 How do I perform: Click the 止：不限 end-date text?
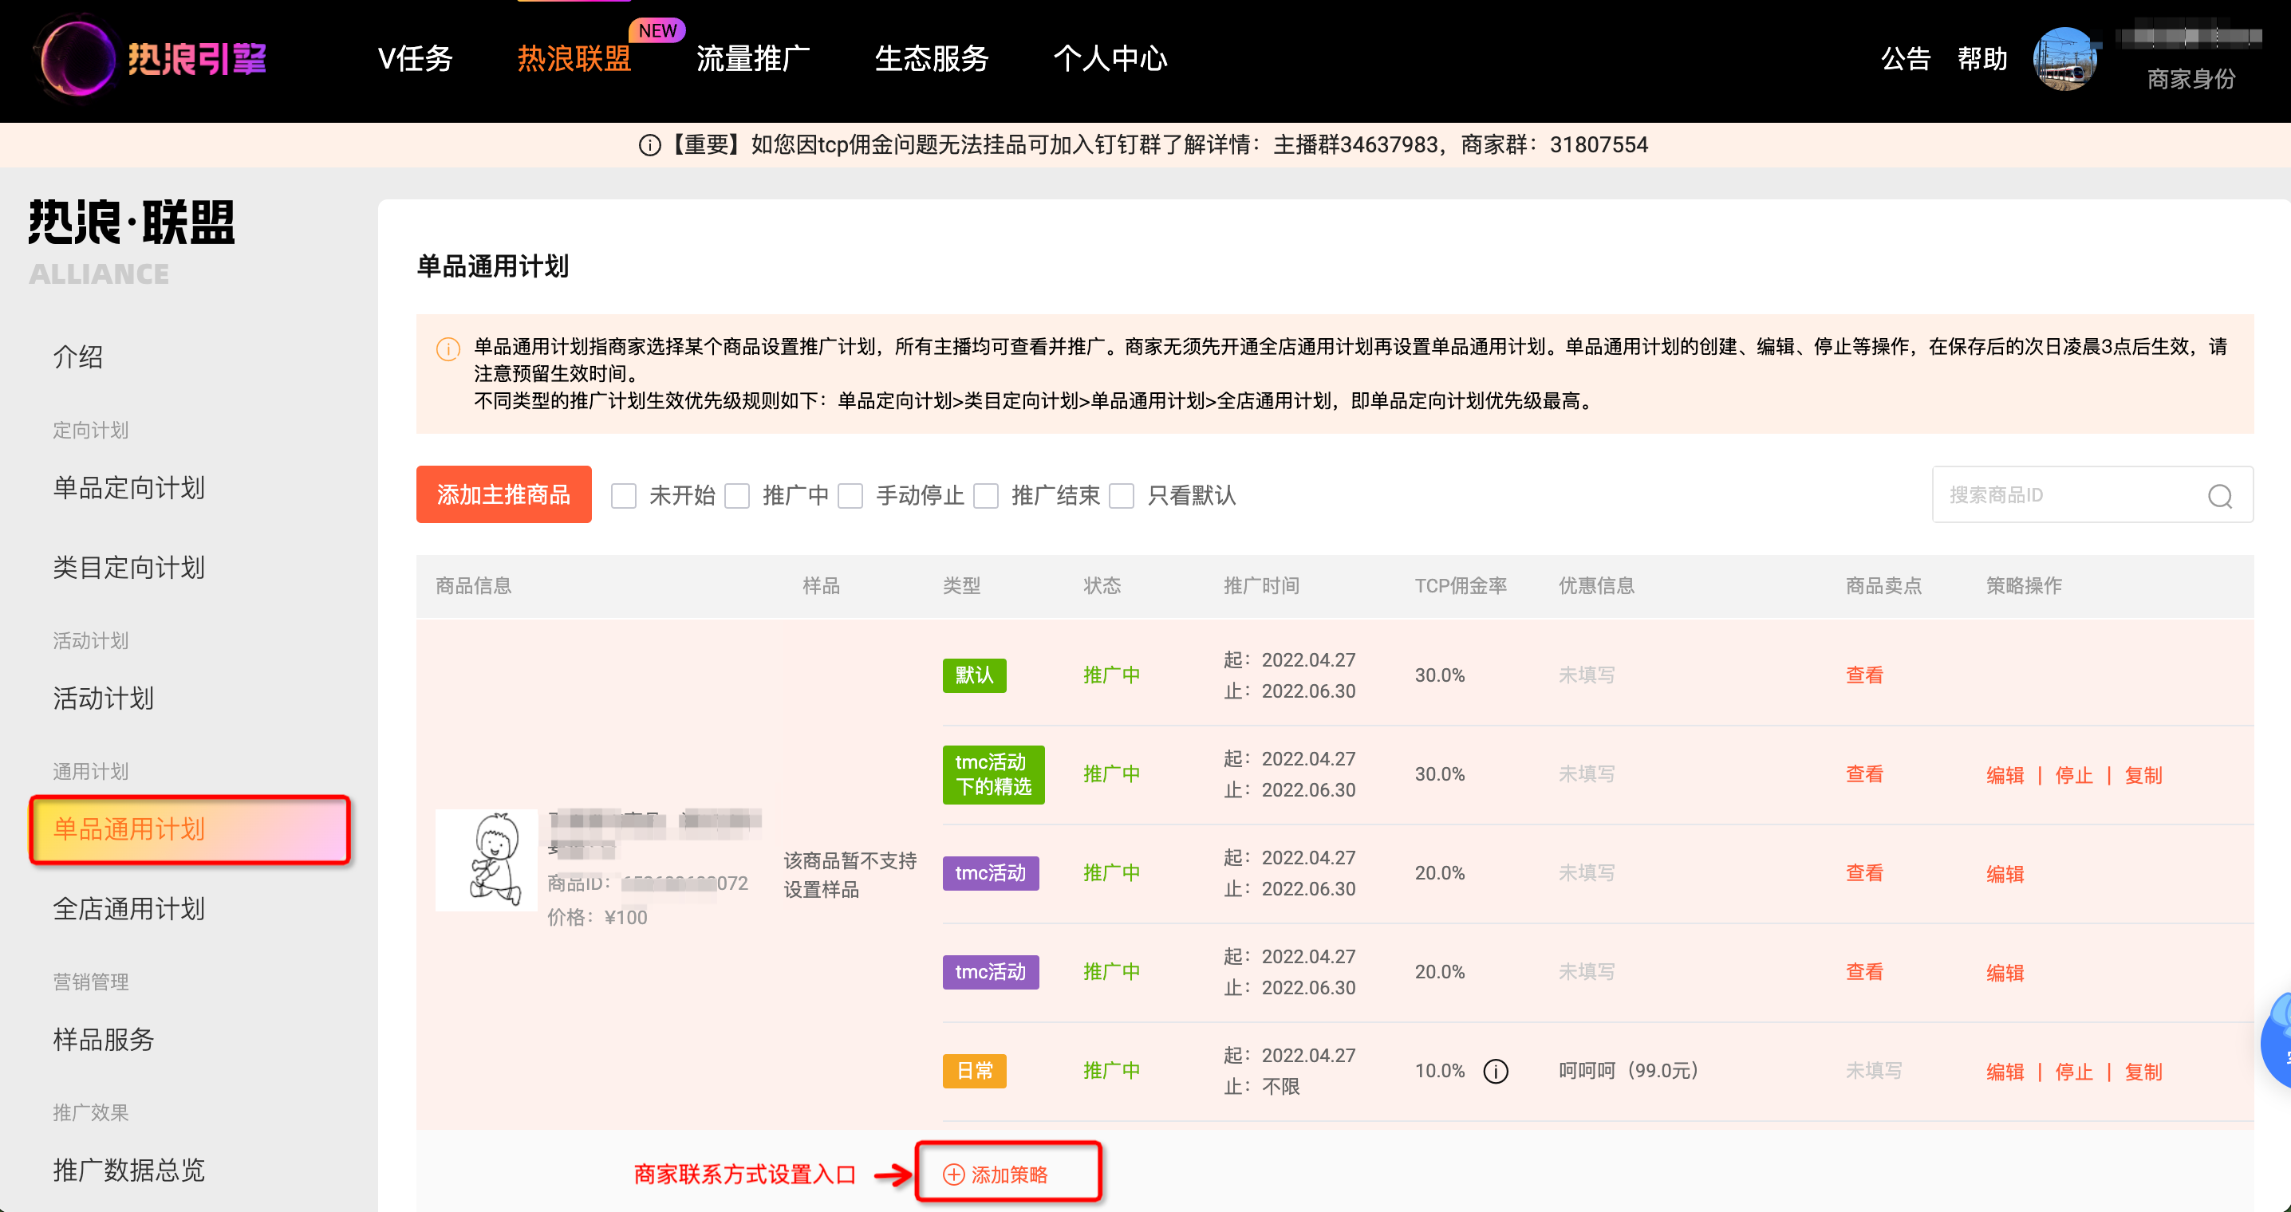(x=1261, y=1087)
